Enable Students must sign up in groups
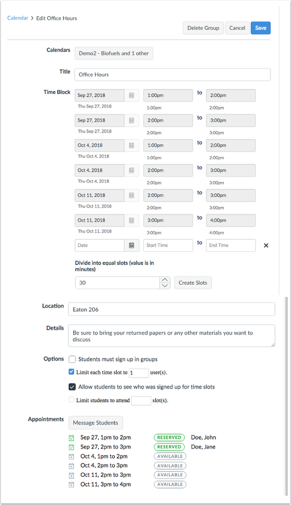This screenshot has width=291, height=505. point(72,359)
